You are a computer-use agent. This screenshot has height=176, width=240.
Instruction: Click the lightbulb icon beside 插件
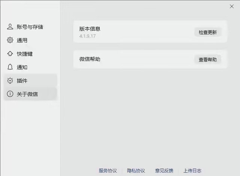point(10,80)
